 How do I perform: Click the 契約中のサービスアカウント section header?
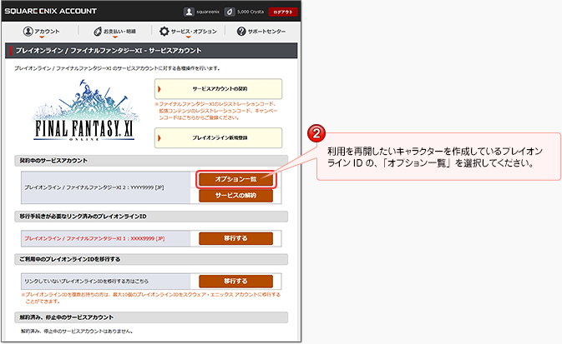[151, 161]
